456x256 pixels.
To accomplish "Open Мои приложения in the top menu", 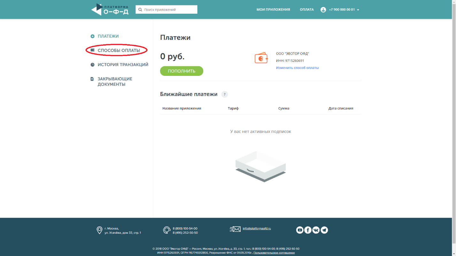I will [273, 10].
